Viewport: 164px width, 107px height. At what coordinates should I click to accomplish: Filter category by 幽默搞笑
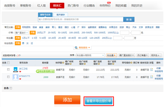(92, 27)
